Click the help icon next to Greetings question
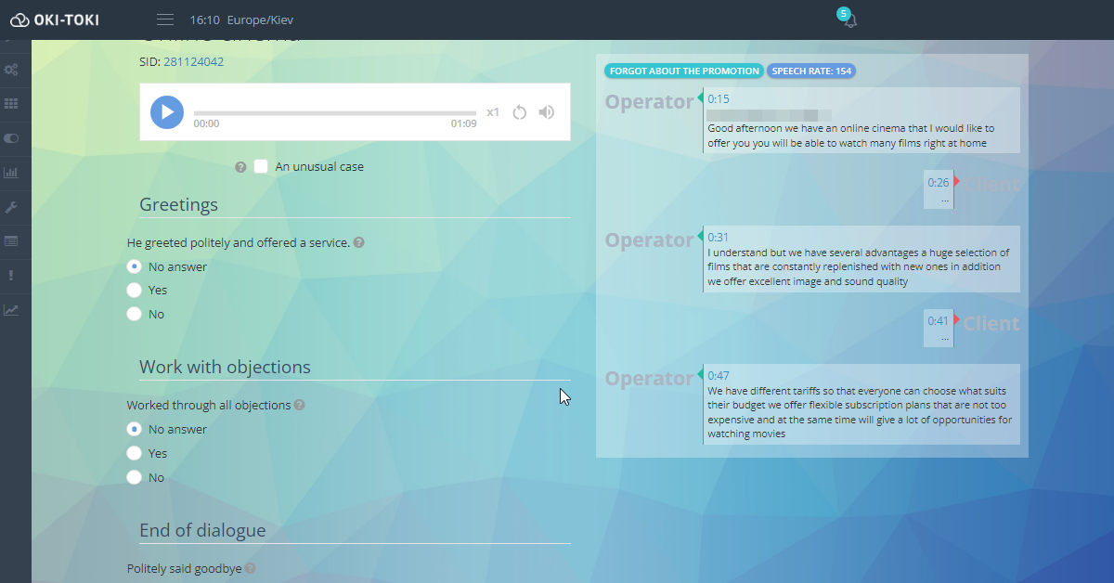Image resolution: width=1114 pixels, height=583 pixels. (358, 242)
